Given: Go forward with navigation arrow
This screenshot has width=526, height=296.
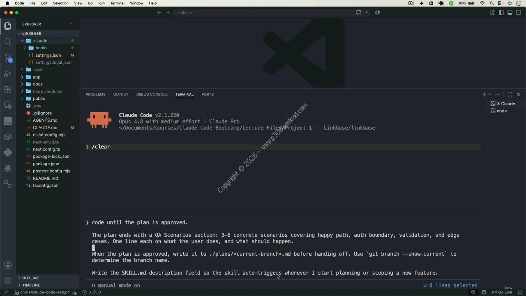Looking at the screenshot, I should click(x=168, y=12).
